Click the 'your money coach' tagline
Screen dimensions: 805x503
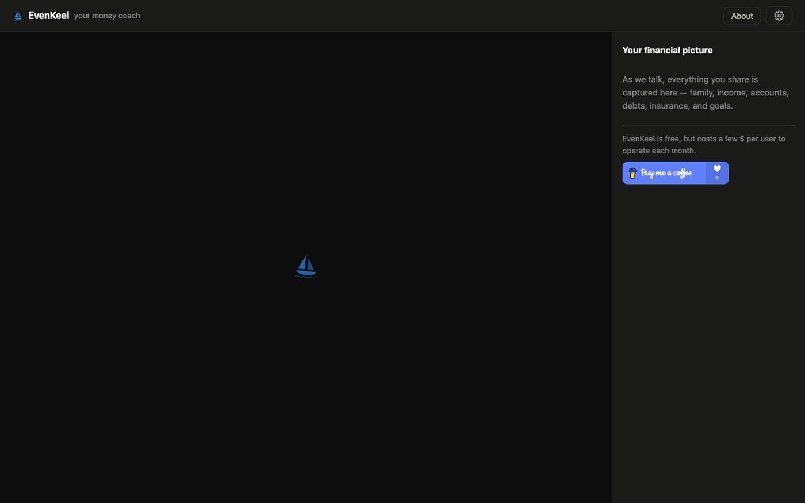(x=107, y=16)
